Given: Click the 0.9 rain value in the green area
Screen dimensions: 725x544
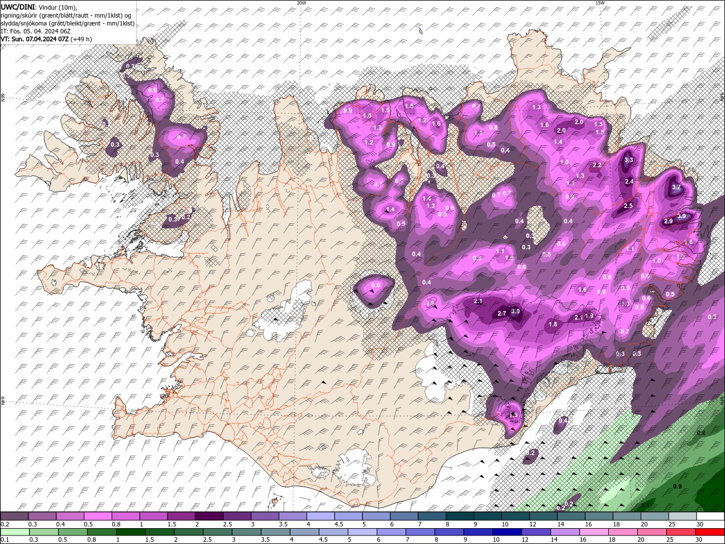Looking at the screenshot, I should [677, 487].
